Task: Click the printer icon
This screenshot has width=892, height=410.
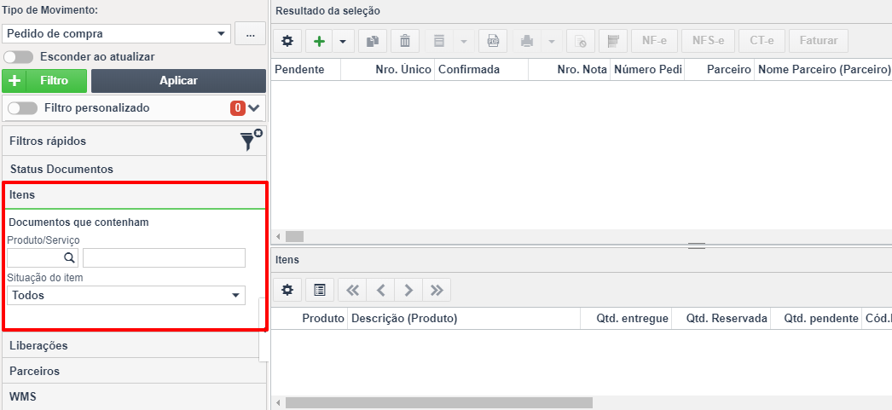Action: tap(527, 41)
